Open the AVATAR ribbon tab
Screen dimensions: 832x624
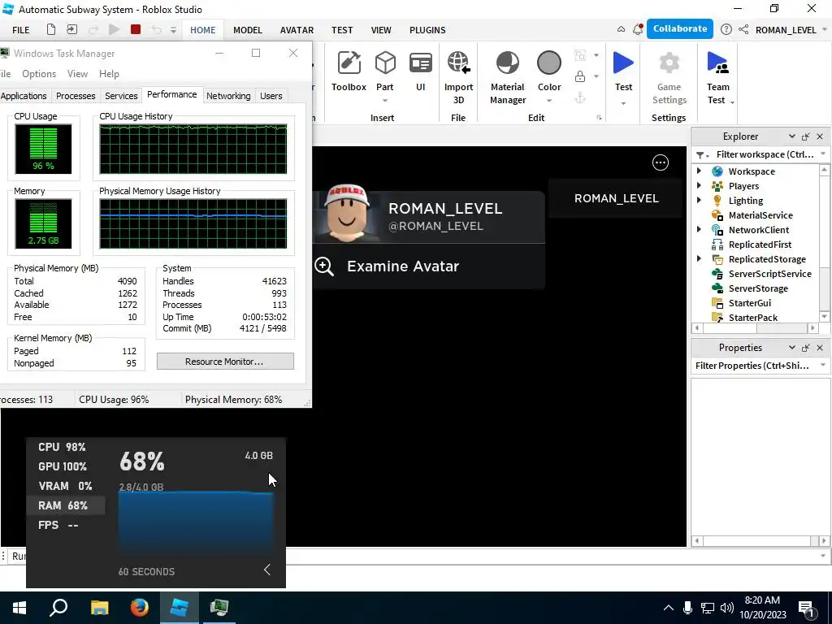point(297,30)
